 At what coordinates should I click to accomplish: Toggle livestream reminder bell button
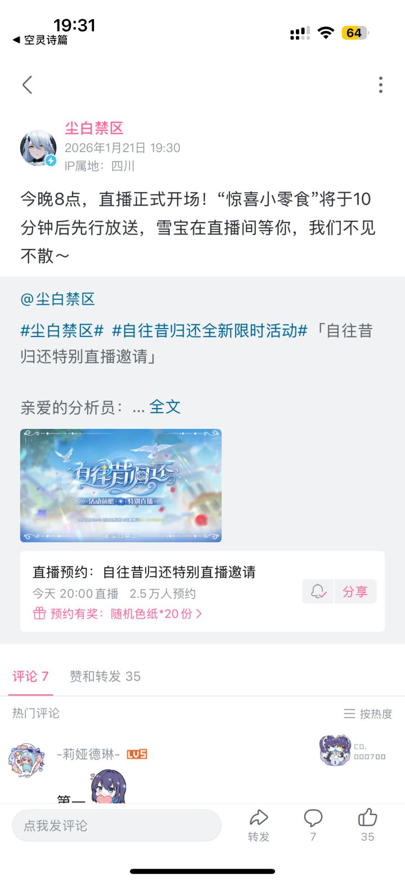tap(318, 591)
